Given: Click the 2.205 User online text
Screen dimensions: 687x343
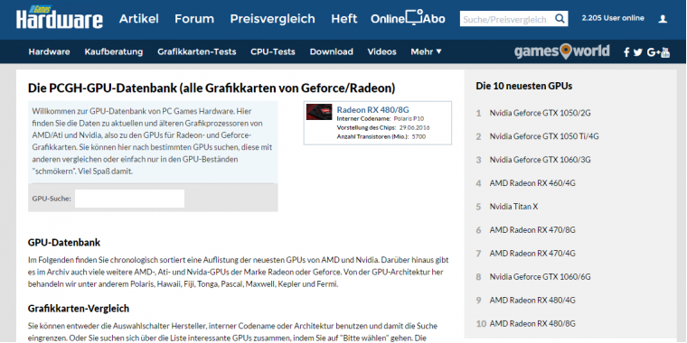Looking at the screenshot, I should pos(613,18).
